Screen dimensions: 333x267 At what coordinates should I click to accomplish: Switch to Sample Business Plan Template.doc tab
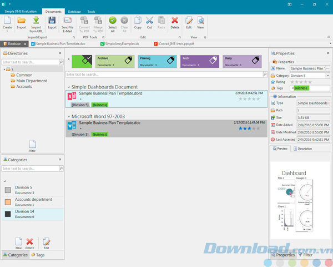coord(58,43)
